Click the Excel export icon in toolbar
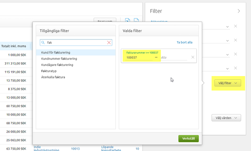Image resolution: width=251 pixels, height=151 pixels. [x=128, y=21]
